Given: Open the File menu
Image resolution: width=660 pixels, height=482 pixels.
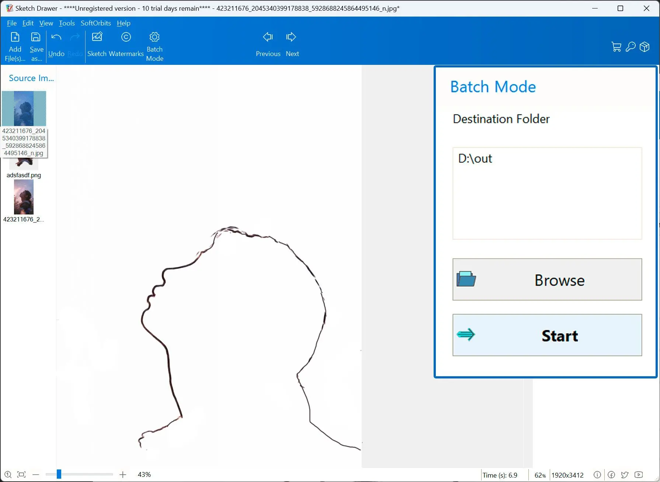Looking at the screenshot, I should (12, 23).
